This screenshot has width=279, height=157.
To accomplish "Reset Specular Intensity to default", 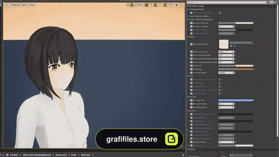I will 235,142.
